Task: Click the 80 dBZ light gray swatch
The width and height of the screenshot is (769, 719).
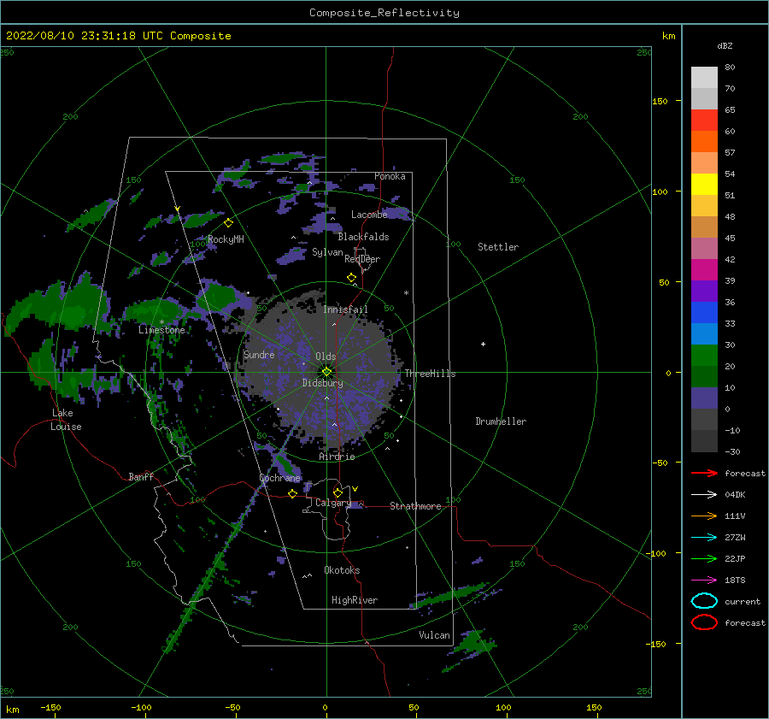Action: pyautogui.click(x=704, y=77)
